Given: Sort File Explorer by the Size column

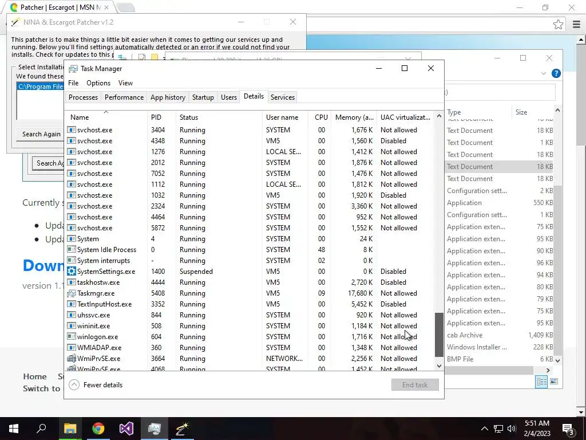Looking at the screenshot, I should click(532, 112).
